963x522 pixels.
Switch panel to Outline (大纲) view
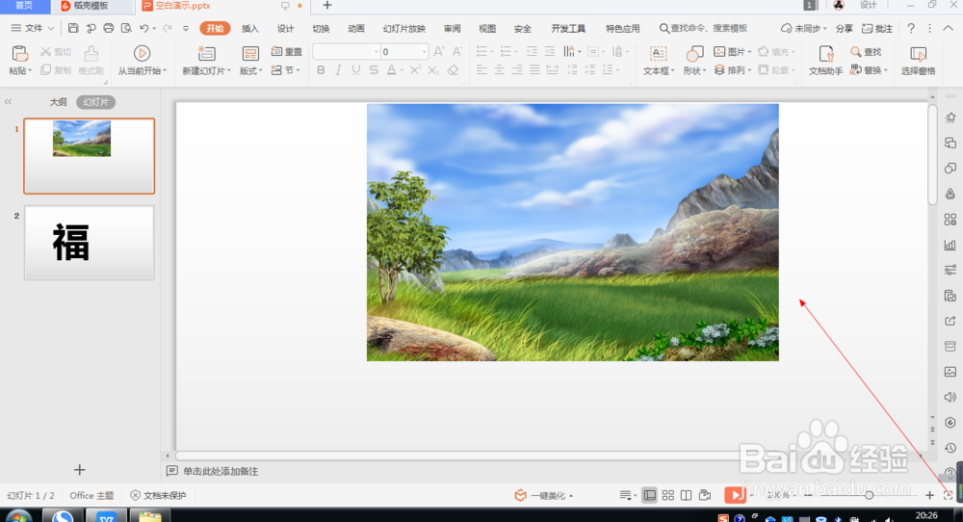[59, 102]
